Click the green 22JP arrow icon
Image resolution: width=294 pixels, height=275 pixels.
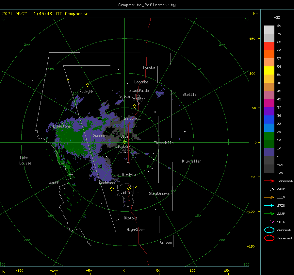pos(269,214)
